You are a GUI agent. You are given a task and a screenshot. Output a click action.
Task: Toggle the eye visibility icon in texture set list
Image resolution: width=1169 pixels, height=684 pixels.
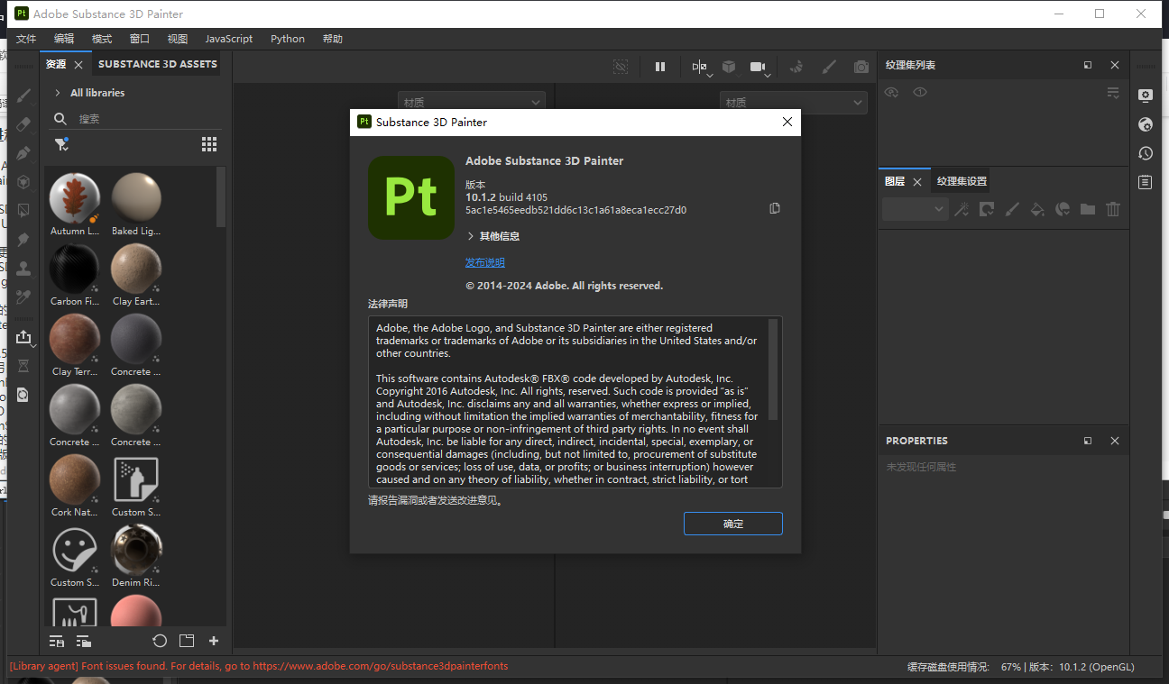click(891, 92)
